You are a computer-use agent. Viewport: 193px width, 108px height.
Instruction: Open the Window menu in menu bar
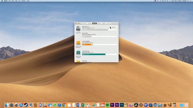[x=24, y=1]
